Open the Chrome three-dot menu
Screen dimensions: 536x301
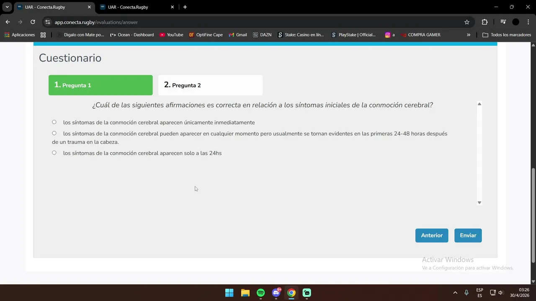528,22
